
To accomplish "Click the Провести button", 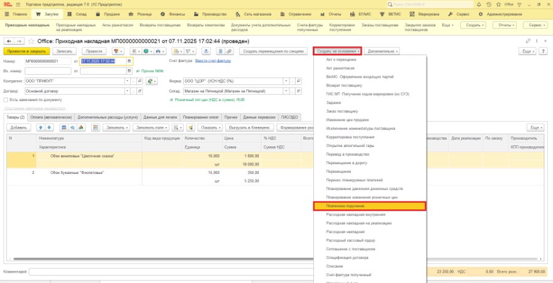I will point(94,51).
